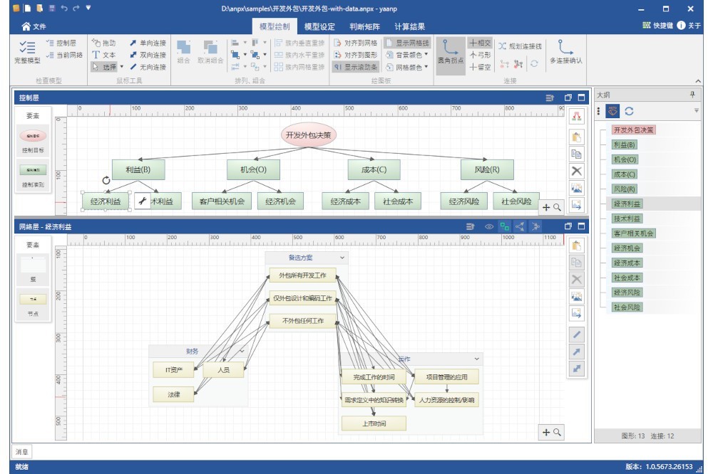
Task: Toggle the eye visibility icon in the network layer header
Action: [x=489, y=226]
